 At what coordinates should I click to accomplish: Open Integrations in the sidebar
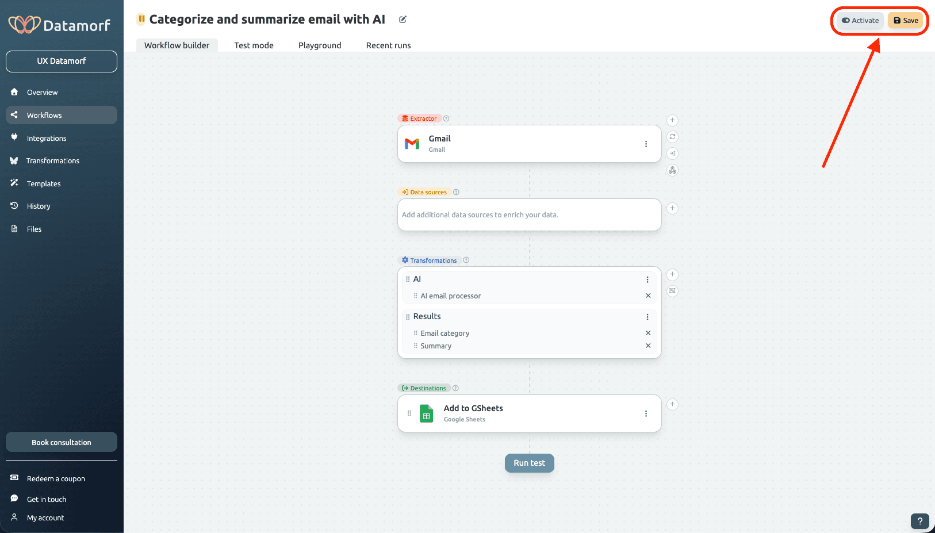(62, 138)
